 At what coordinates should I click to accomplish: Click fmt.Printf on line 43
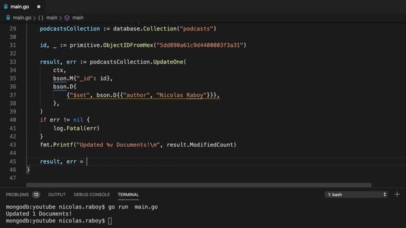click(56, 145)
